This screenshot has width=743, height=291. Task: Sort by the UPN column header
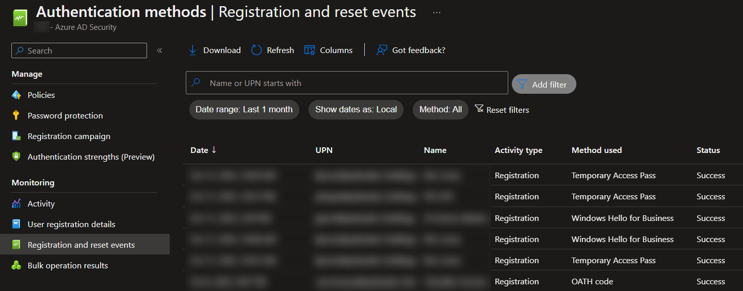[x=324, y=150]
